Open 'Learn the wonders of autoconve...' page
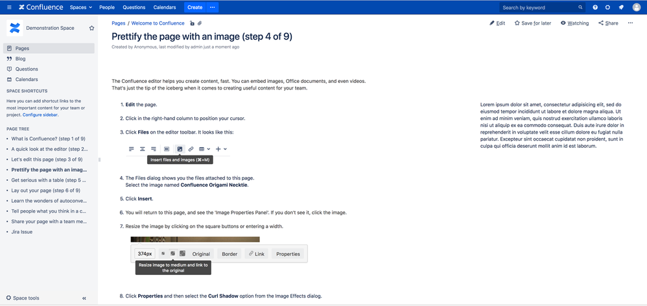Image resolution: width=647 pixels, height=306 pixels. (x=49, y=201)
